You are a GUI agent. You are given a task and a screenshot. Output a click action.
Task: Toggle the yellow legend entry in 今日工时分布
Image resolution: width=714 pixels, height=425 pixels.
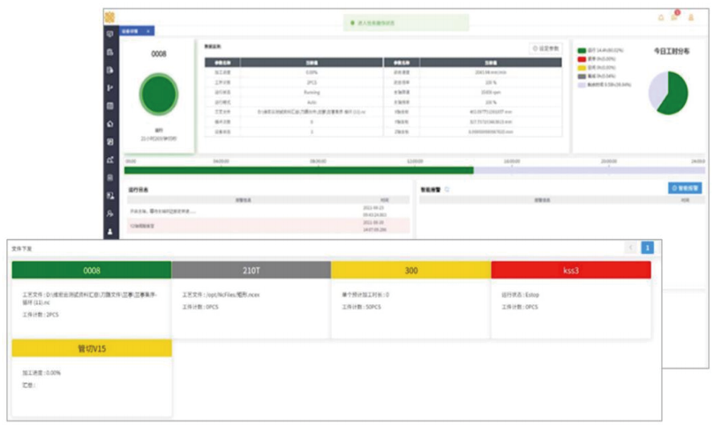pyautogui.click(x=597, y=67)
